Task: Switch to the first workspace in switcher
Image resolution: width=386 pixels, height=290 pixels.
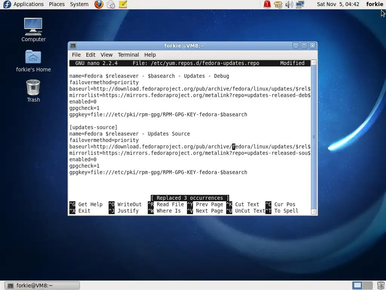Action: click(357, 285)
